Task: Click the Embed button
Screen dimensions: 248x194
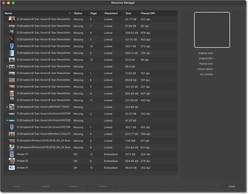Action: point(103,186)
